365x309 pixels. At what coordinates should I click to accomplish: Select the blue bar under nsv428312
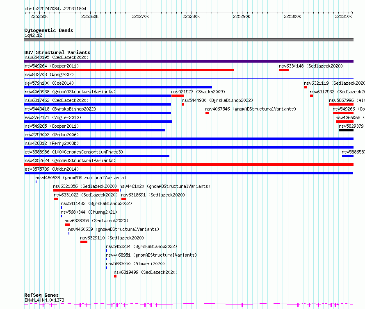coord(189,147)
